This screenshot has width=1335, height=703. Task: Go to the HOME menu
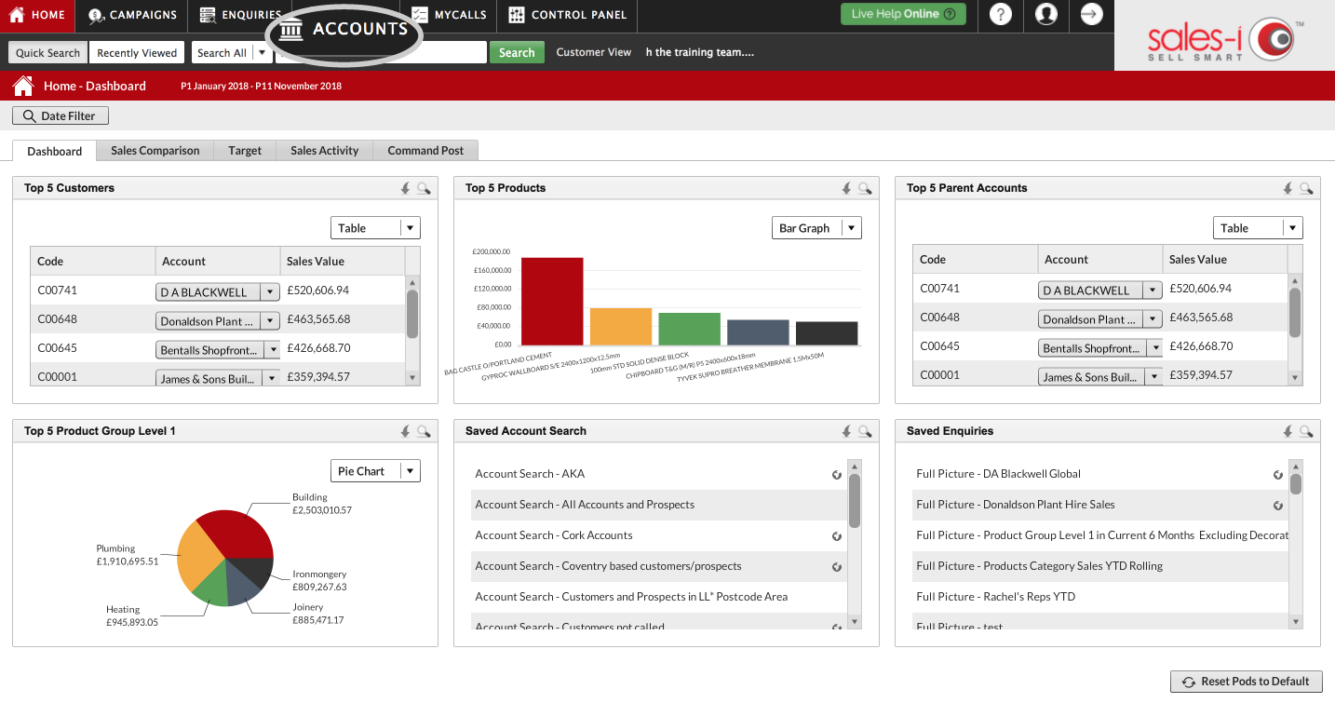pyautogui.click(x=37, y=15)
